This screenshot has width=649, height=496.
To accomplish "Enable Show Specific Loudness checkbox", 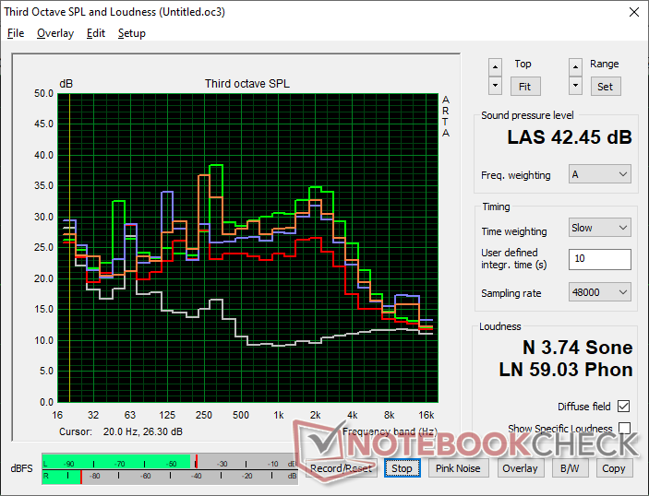I will [624, 429].
